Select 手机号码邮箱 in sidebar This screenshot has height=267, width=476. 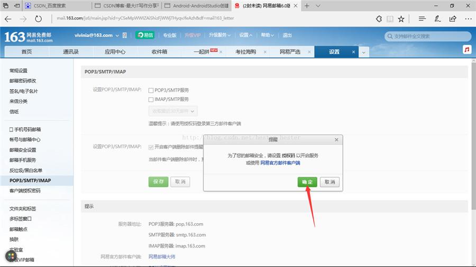25,130
